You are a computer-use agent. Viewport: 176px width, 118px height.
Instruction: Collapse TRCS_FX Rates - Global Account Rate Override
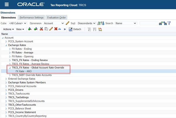(x=10, y=68)
